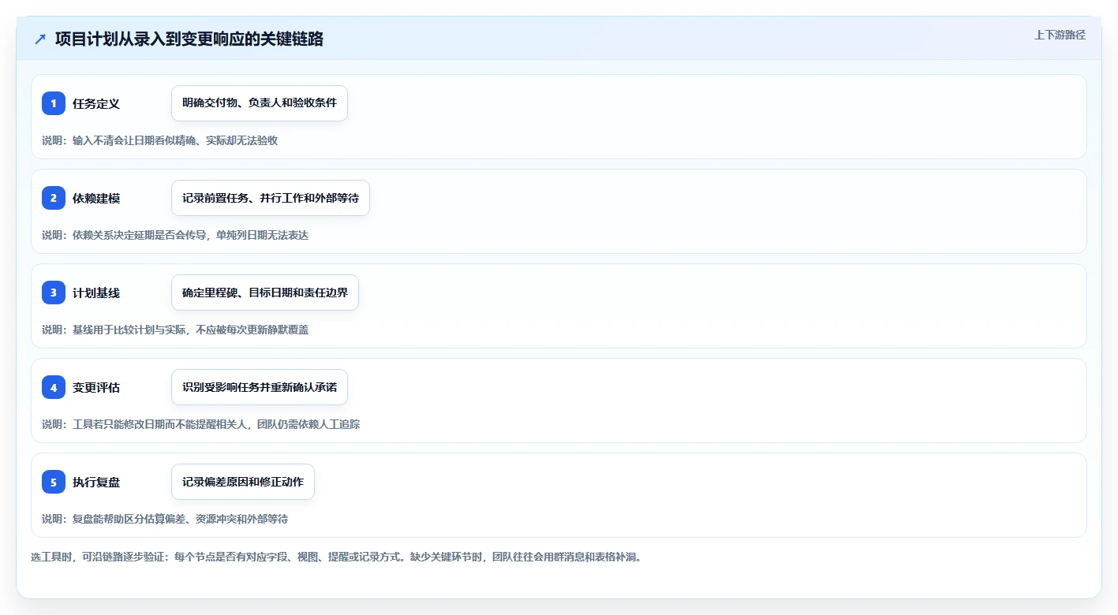The height and width of the screenshot is (615, 1118).
Task: Click the 记录偏差原因和修正动作 chip
Action: tap(243, 482)
